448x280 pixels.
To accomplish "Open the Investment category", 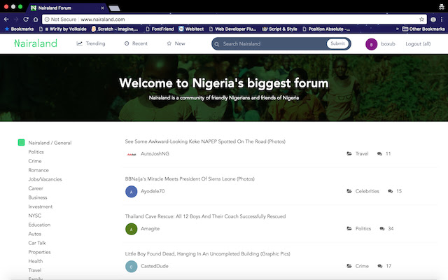I will pos(41,206).
